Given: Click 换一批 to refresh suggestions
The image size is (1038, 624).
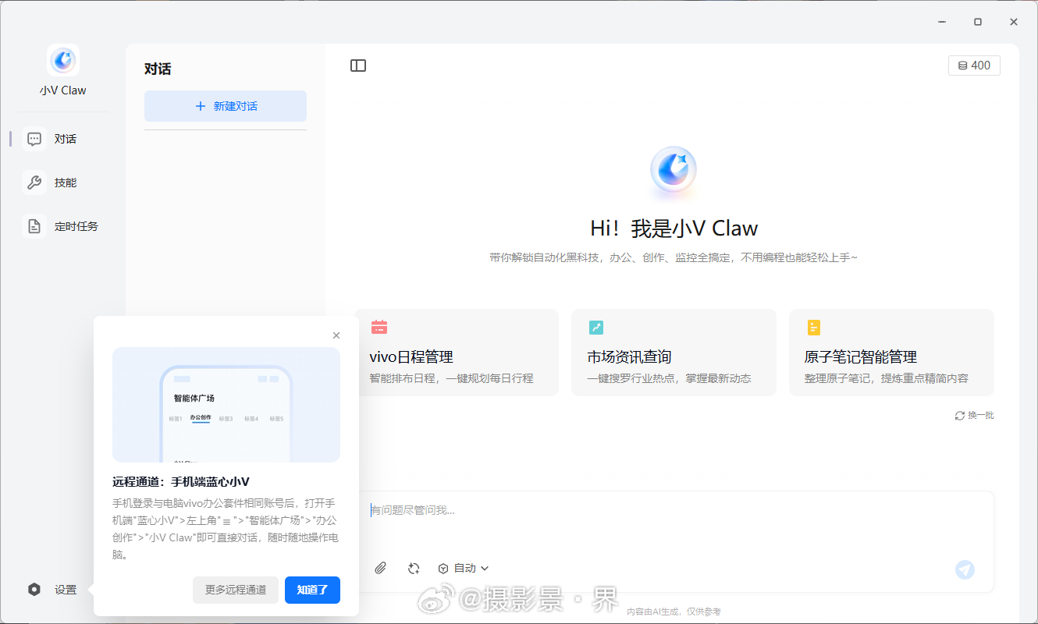Looking at the screenshot, I should click(974, 416).
